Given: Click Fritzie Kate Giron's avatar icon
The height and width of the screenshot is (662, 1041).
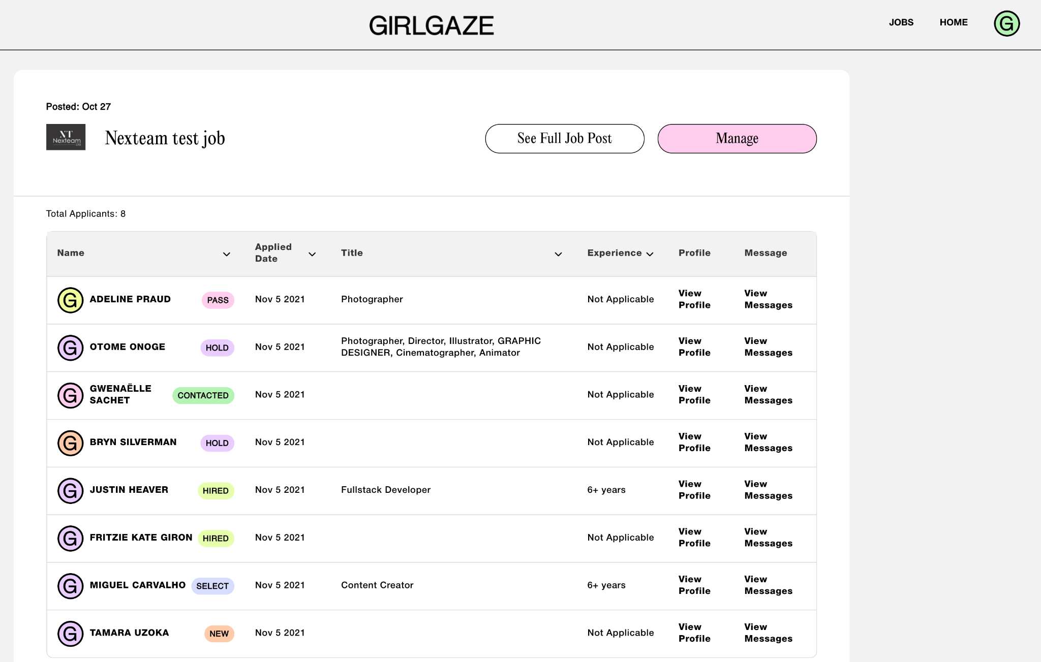Looking at the screenshot, I should pos(70,539).
